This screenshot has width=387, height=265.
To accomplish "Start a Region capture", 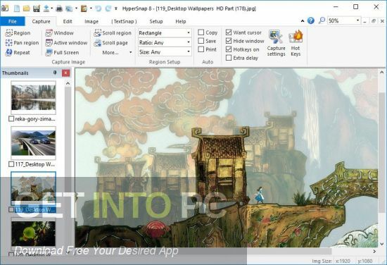I will pos(18,33).
